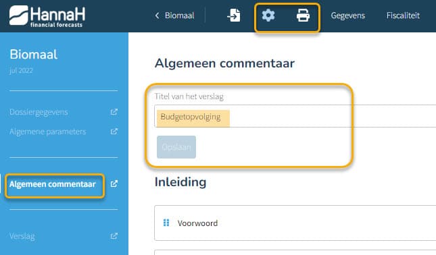Open external link icon beside Algemene parameters
This screenshot has height=255, width=436.
pyautogui.click(x=114, y=132)
